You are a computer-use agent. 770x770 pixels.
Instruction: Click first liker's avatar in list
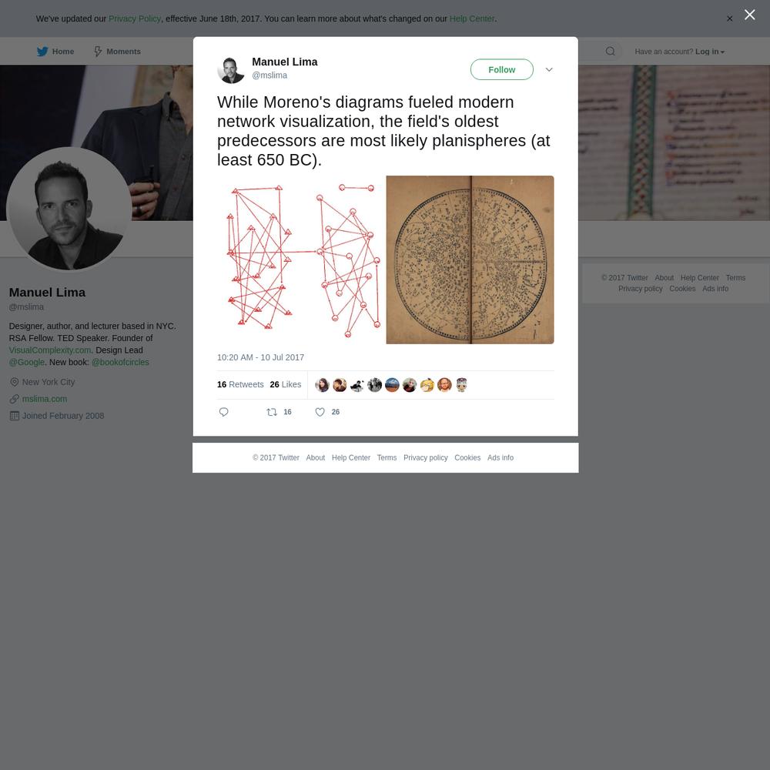tap(322, 385)
